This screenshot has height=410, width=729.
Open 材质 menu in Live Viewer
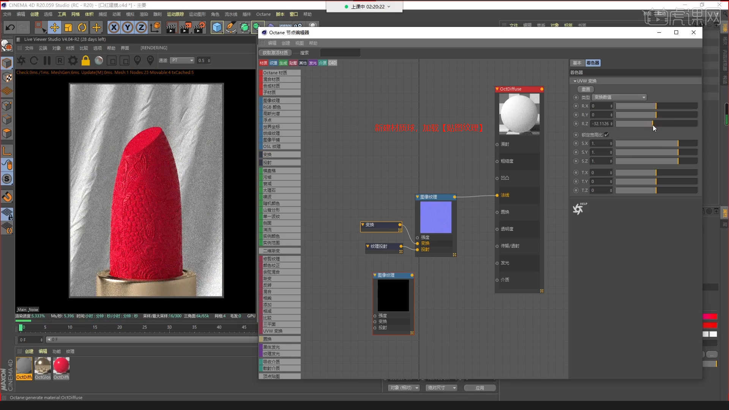coord(70,48)
